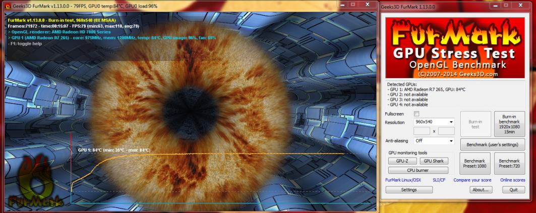Run the Benchmark Preset:1080
Screen dimensions: 536x213
475,164
